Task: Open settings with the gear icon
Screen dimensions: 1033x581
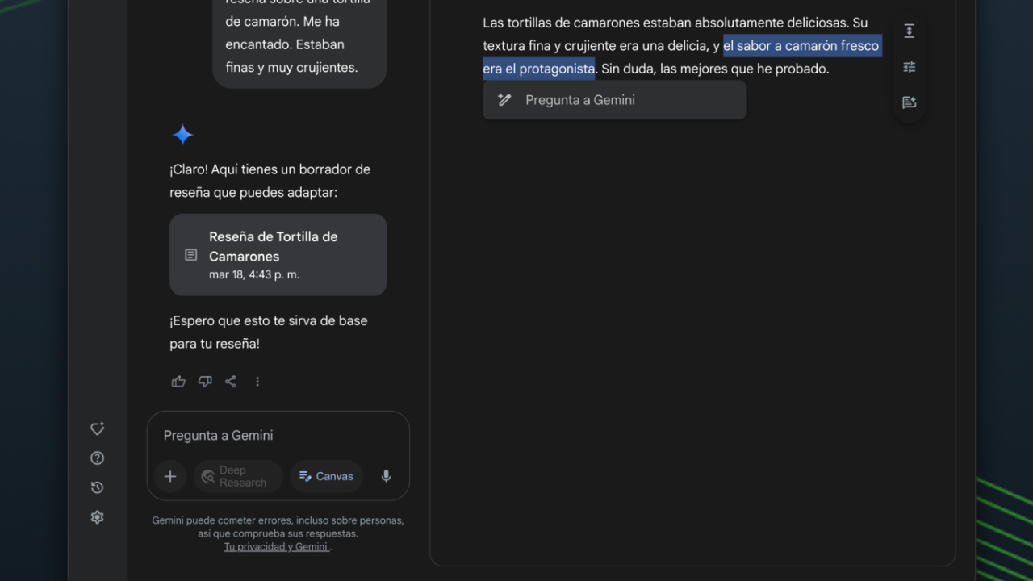Action: tap(98, 517)
